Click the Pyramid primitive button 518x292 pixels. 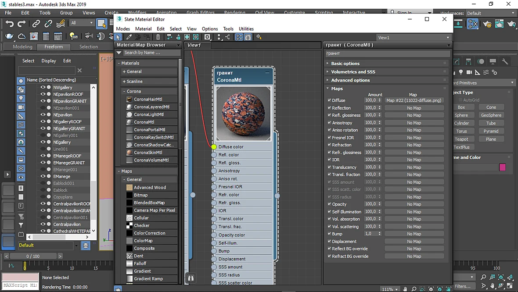491,131
